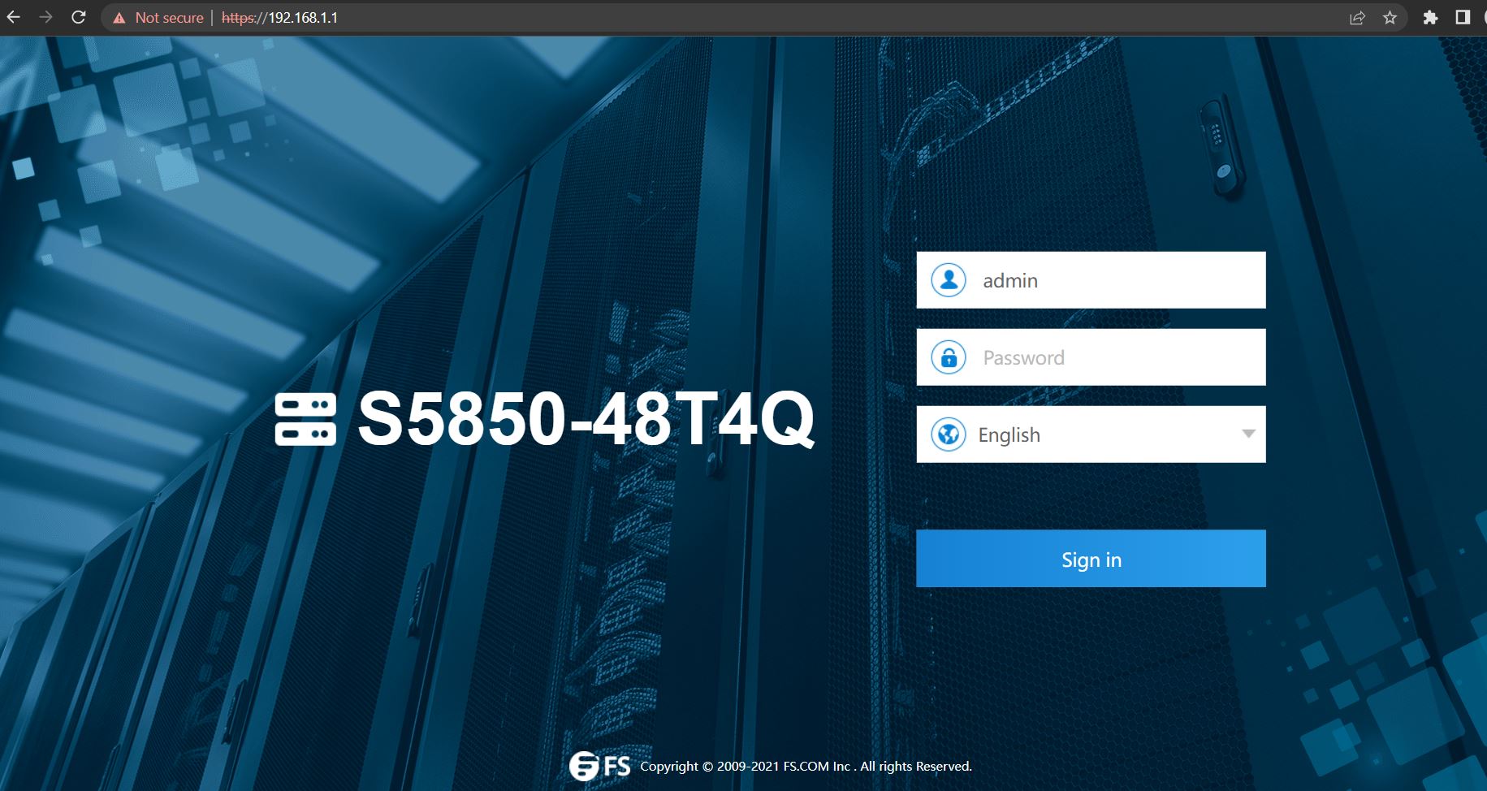Go back with the browser back arrow
Viewport: 1487px width, 791px height.
(x=14, y=17)
